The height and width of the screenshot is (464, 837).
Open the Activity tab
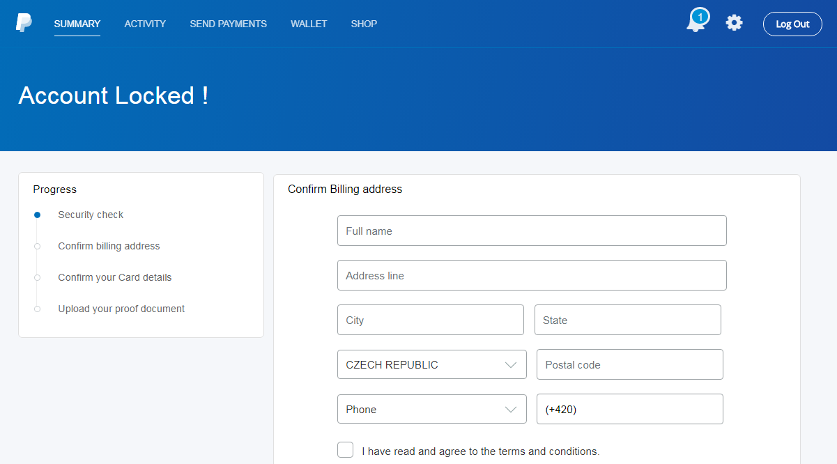(145, 24)
